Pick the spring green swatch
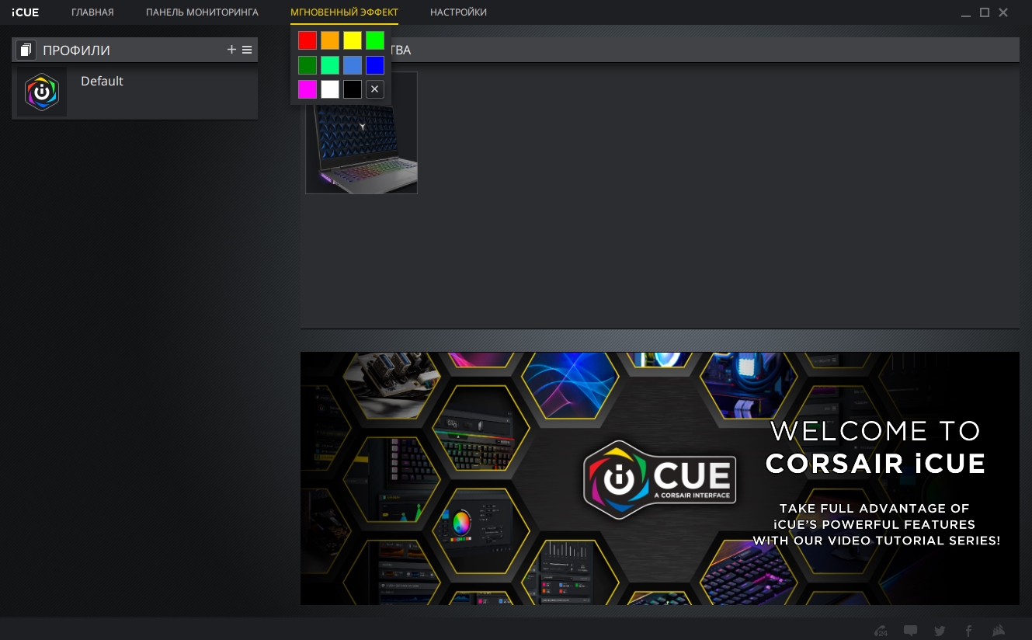 (x=330, y=65)
